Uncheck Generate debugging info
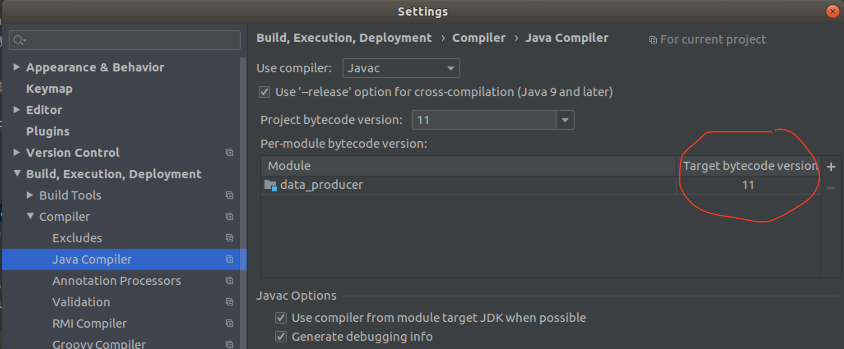844x349 pixels. 281,337
